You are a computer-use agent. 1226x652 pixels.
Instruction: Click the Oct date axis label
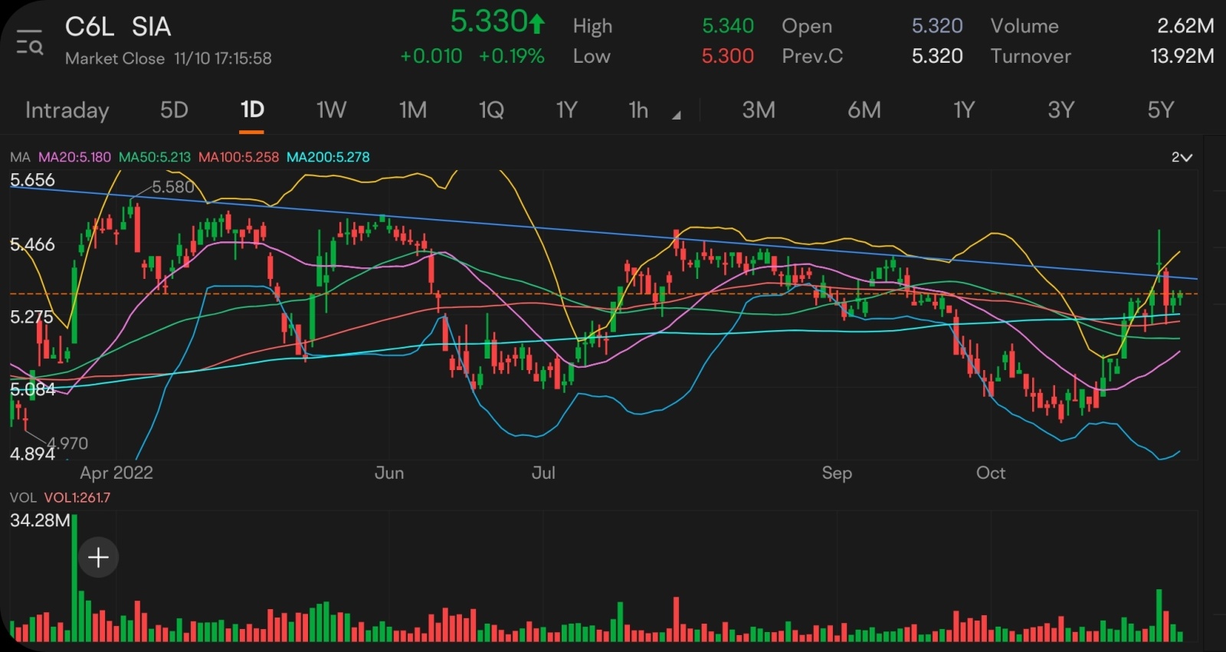click(991, 473)
